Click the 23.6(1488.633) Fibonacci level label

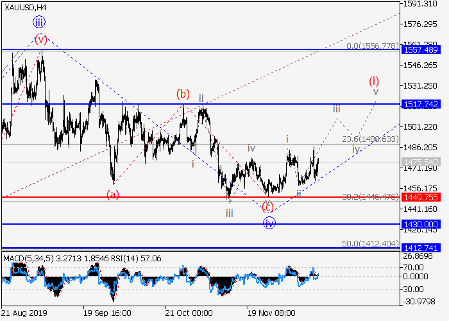(370, 139)
